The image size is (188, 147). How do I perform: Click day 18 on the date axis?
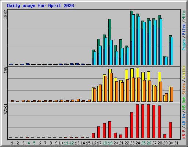coord(105,143)
